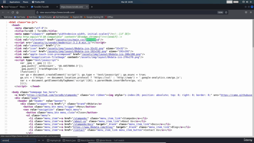Image resolution: width=254 pixels, height=143 pixels.
Task: Click the 'UA-44578894-3' analytics ID text
Action: (68, 66)
